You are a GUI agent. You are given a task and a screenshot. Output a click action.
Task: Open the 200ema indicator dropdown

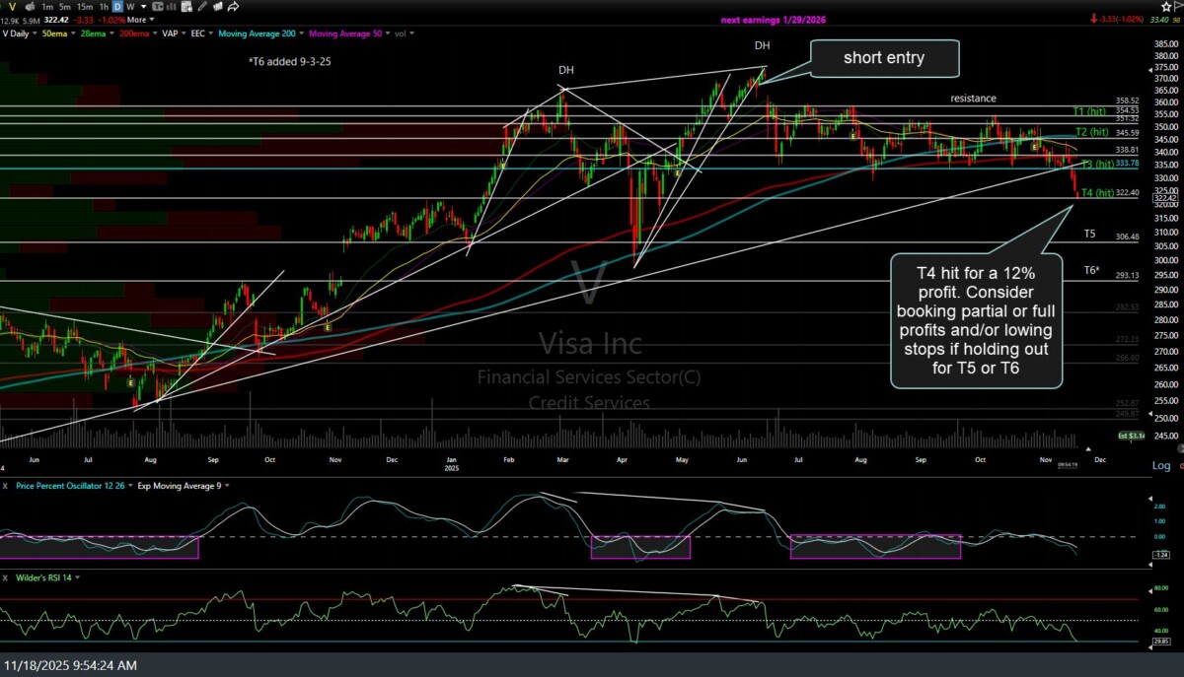coord(136,33)
